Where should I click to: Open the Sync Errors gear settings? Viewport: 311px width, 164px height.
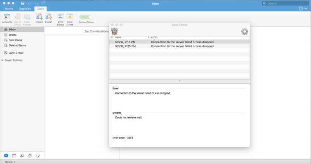coord(245,32)
